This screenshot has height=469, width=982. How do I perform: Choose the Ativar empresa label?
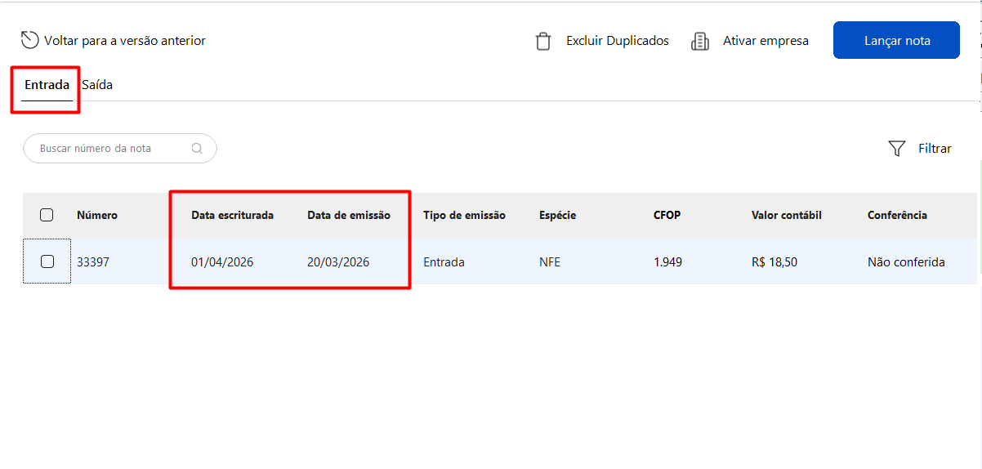tap(766, 41)
